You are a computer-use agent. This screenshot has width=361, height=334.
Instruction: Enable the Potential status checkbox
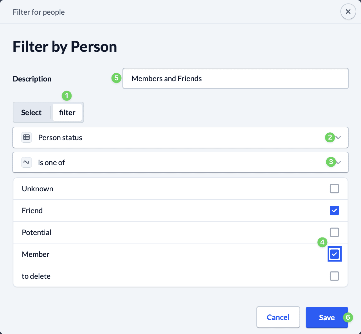334,232
